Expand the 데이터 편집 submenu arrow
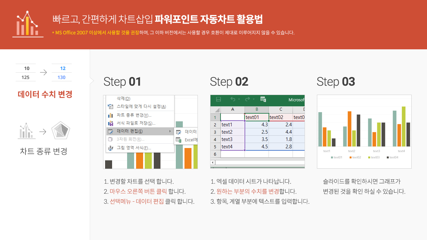 tap(170, 131)
